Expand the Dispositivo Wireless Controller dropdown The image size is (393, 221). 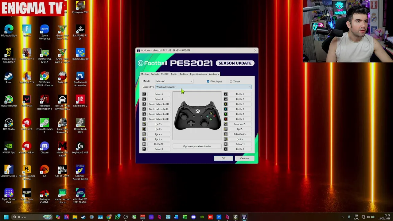click(204, 87)
